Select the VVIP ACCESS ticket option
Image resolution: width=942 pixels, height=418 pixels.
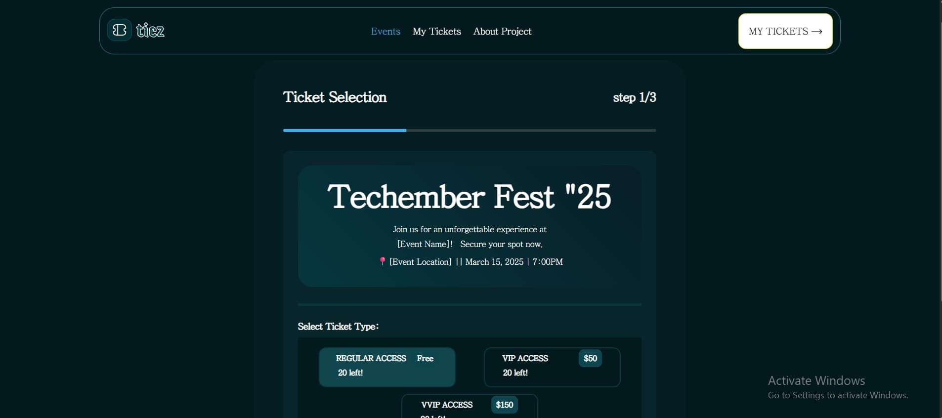[x=470, y=405]
